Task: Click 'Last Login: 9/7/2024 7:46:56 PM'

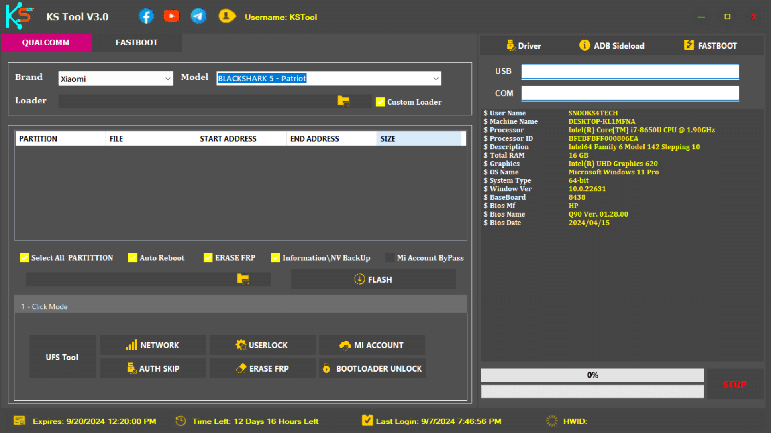Action: tap(439, 421)
